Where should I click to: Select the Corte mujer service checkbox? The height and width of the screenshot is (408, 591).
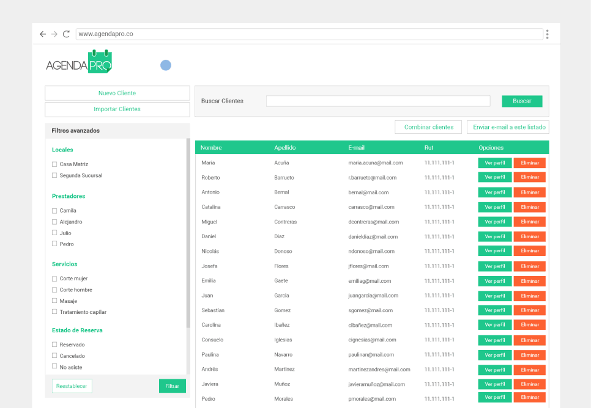click(54, 279)
